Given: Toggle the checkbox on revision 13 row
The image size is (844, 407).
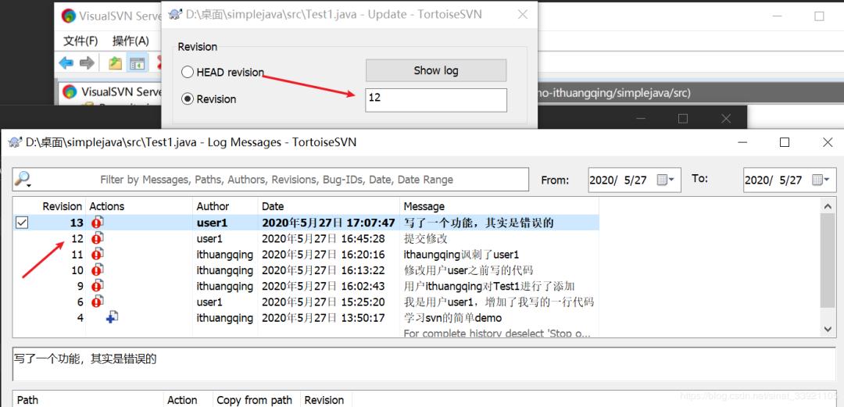Looking at the screenshot, I should pyautogui.click(x=22, y=223).
